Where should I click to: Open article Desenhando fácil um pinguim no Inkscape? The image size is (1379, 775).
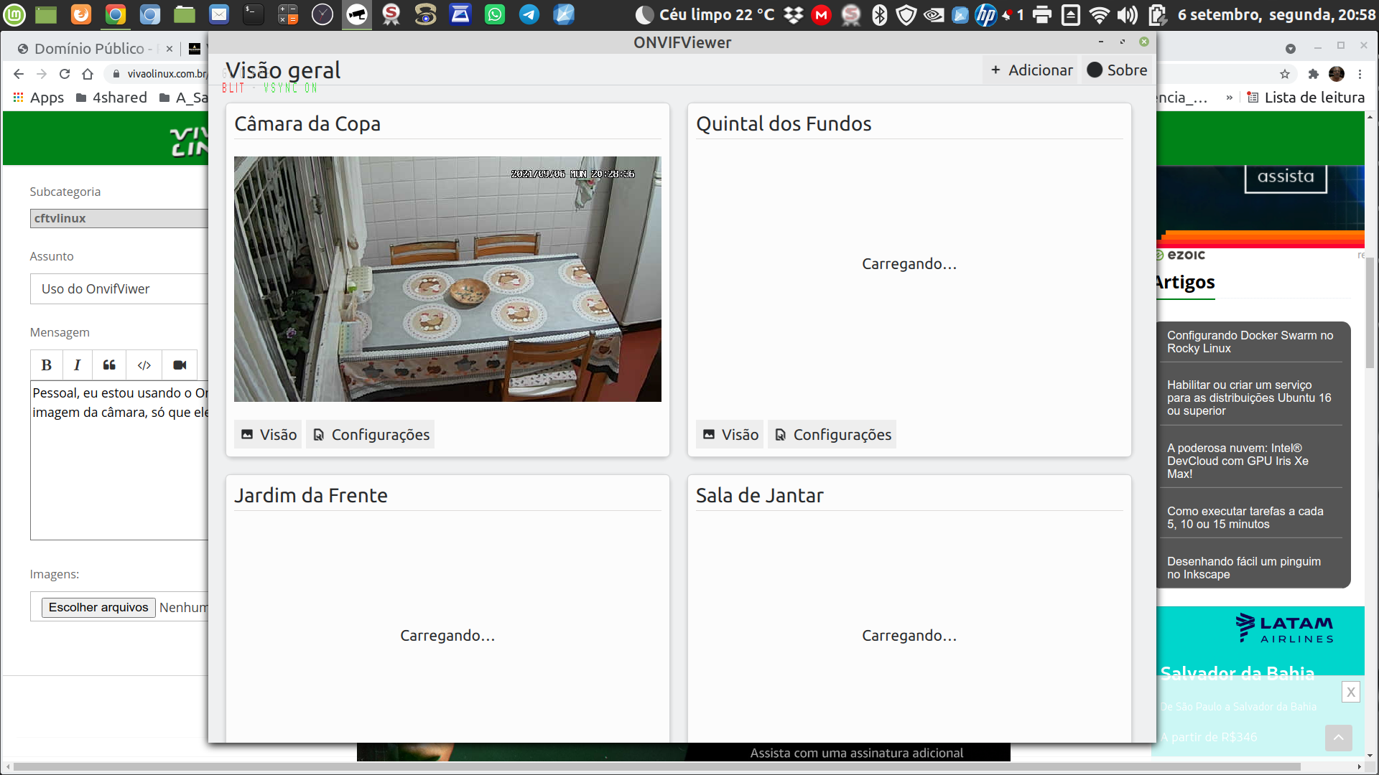point(1243,568)
